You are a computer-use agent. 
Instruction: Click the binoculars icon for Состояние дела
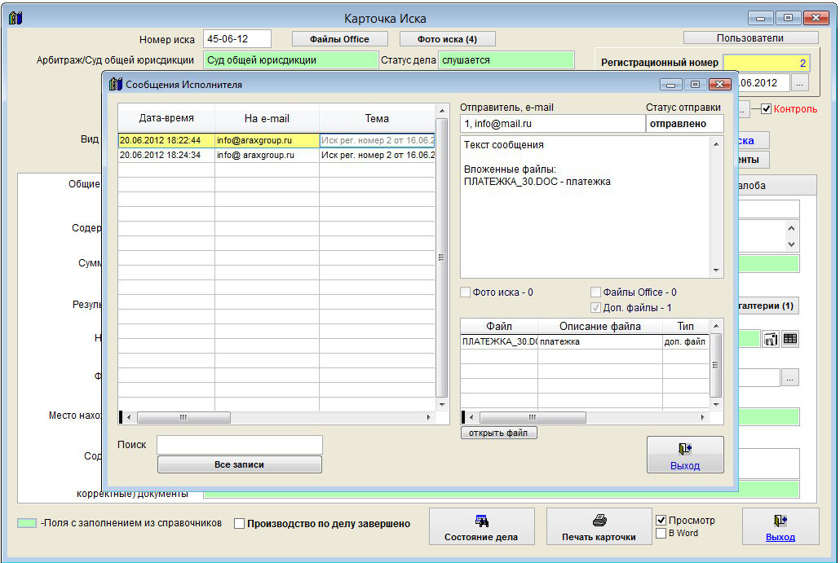tap(481, 521)
